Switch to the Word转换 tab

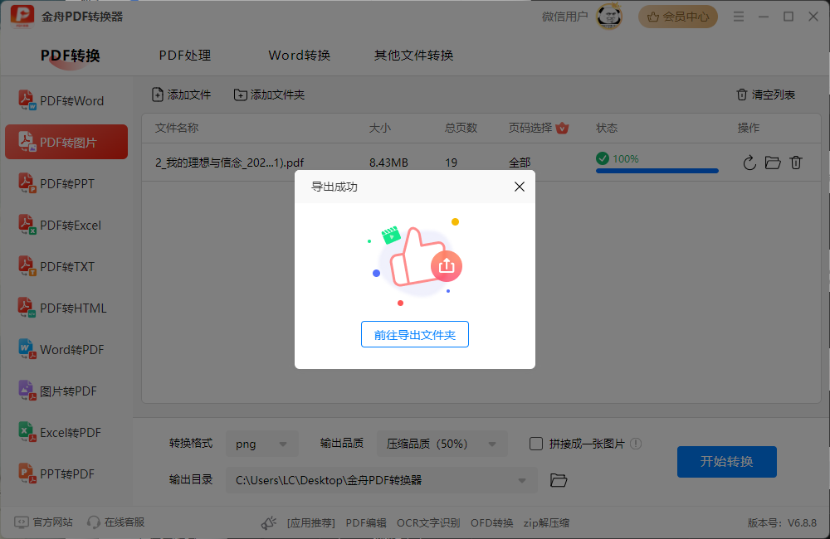point(299,55)
